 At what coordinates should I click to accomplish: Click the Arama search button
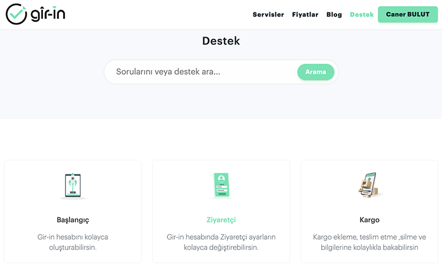tap(316, 72)
